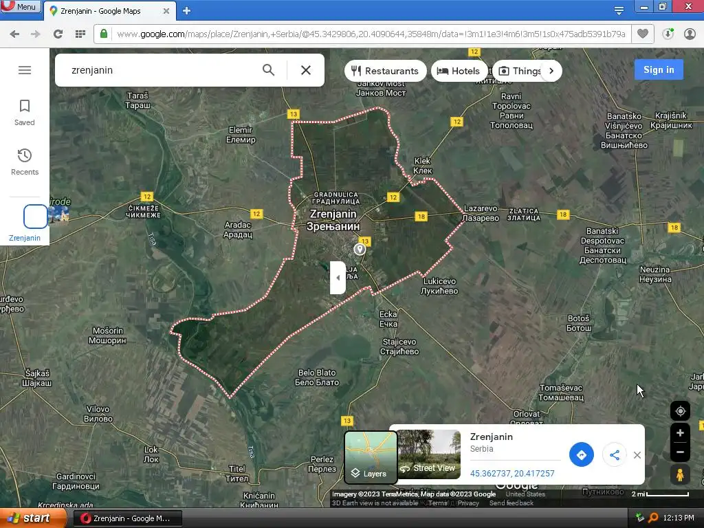Screen dimensions: 704x528
Task: Clear the search with X icon
Action: (x=306, y=70)
